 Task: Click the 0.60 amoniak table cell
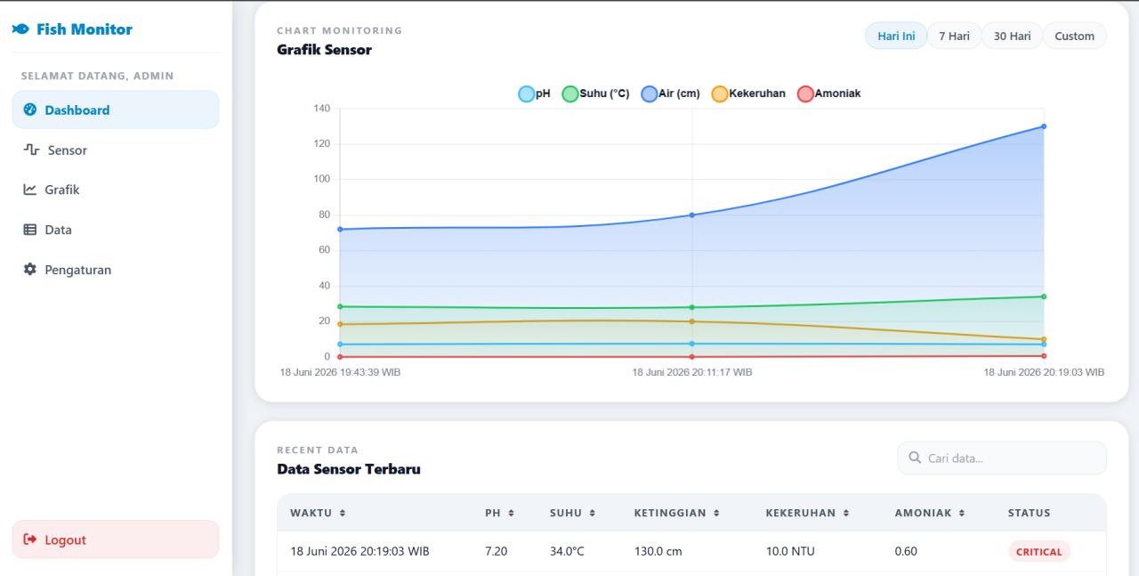(x=906, y=551)
